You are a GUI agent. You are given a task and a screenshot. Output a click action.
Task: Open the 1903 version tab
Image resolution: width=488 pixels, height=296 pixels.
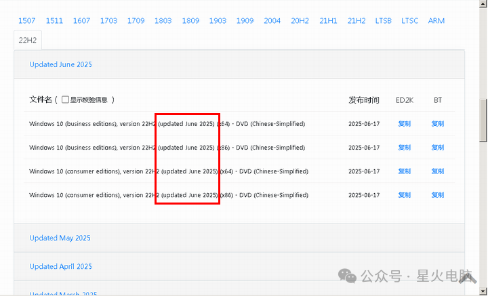pos(218,21)
